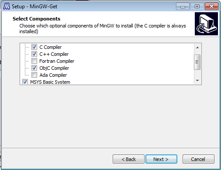Cancel the MinGW setup

(x=198, y=159)
